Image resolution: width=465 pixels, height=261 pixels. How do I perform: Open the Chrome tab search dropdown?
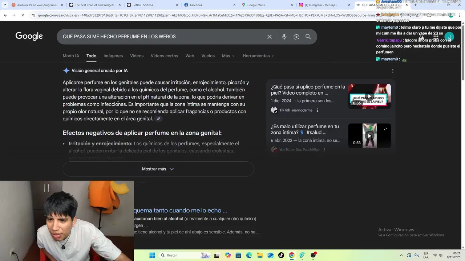[4, 5]
